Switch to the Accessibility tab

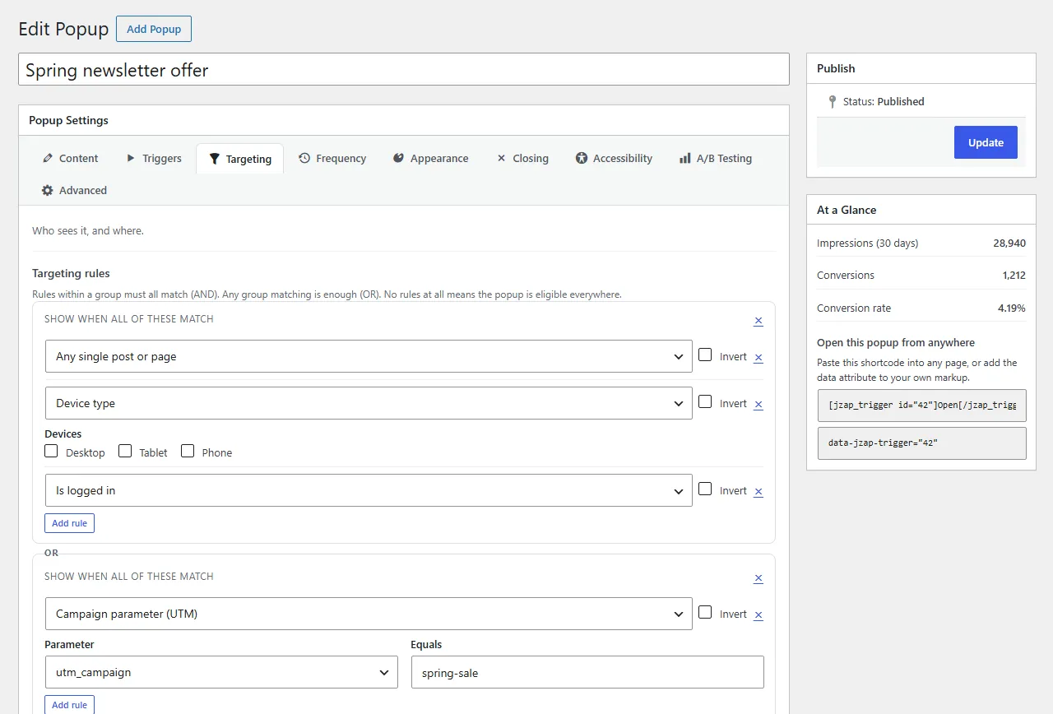click(x=615, y=158)
